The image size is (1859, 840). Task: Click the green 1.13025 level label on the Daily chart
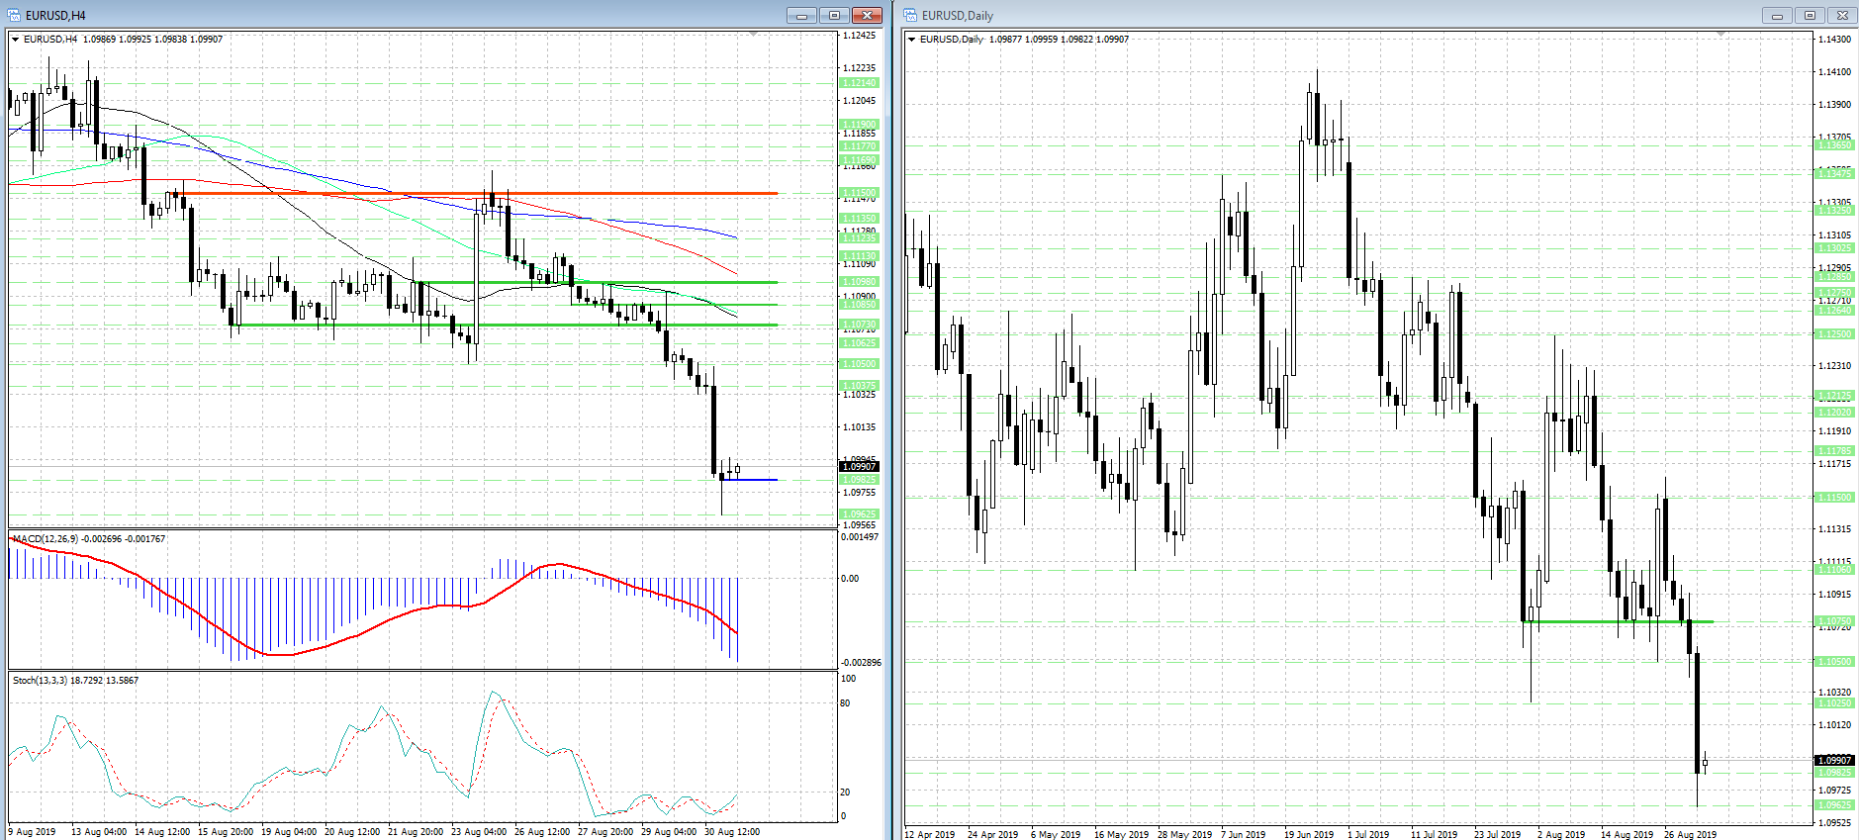[1834, 248]
